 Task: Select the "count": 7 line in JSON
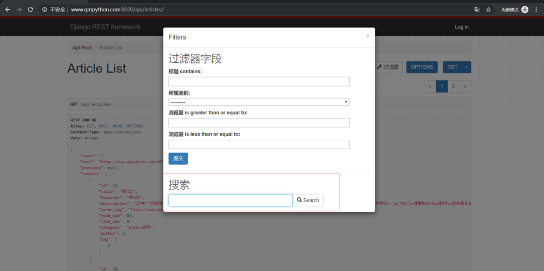tap(92, 156)
